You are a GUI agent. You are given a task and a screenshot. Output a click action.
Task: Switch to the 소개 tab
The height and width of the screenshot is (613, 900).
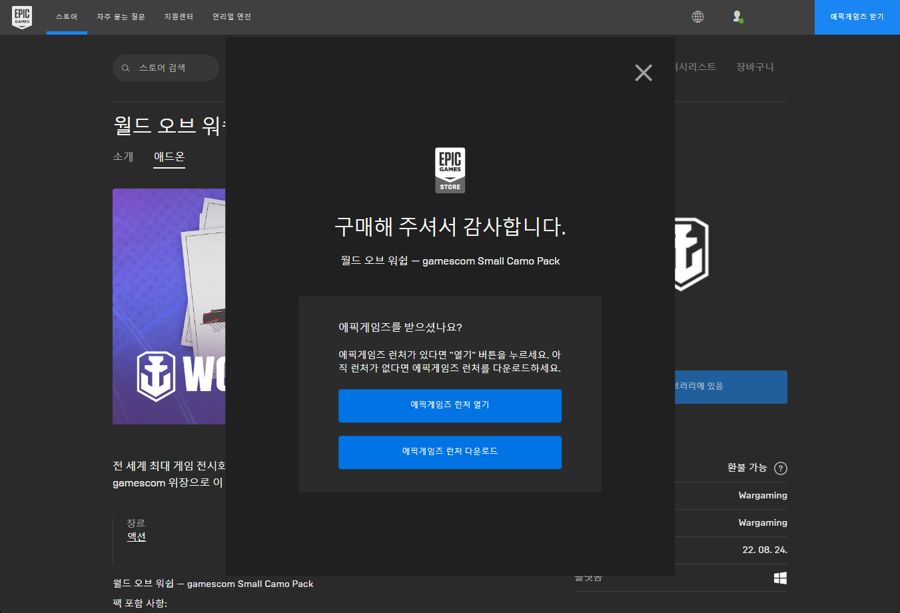point(123,157)
